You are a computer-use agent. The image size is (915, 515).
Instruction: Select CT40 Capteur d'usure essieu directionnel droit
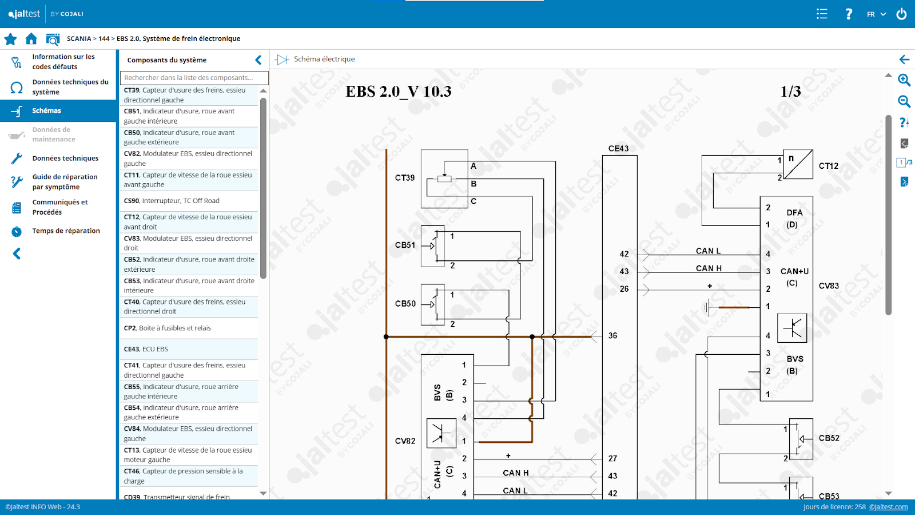189,307
